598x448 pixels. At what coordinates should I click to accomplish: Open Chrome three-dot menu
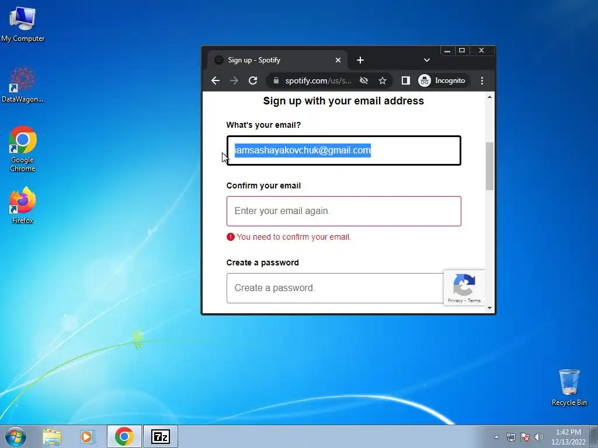point(482,80)
